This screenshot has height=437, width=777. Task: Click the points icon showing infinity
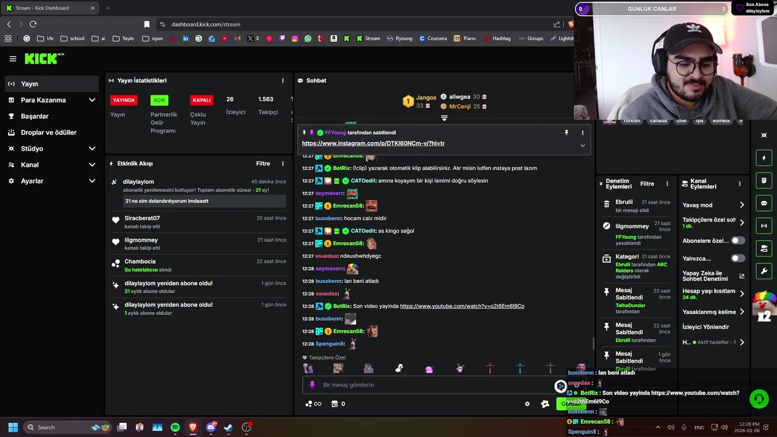click(313, 404)
